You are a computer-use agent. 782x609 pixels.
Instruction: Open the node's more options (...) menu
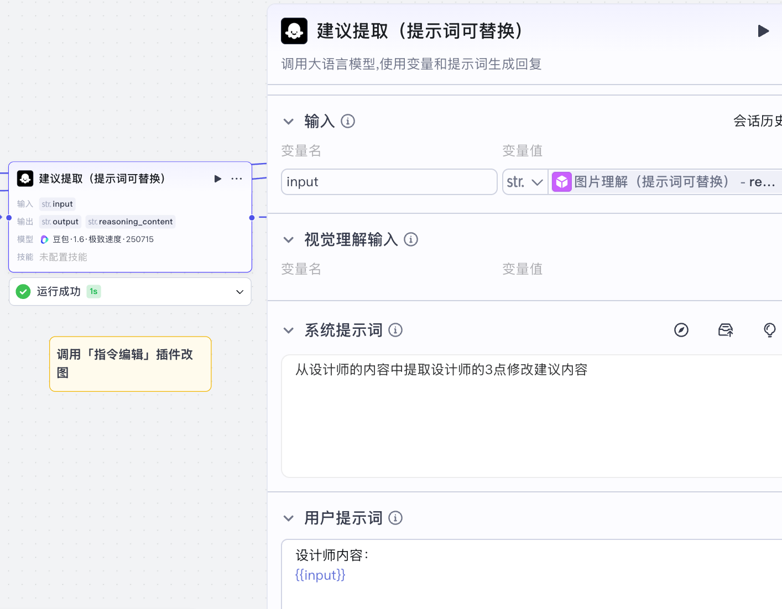coord(237,179)
